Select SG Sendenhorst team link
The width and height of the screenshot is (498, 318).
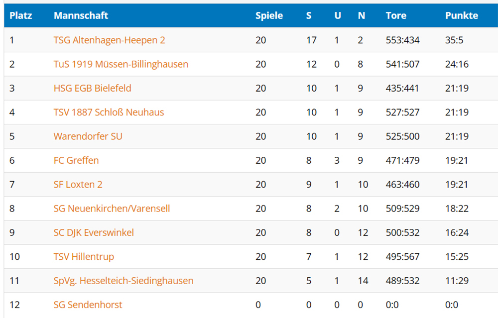tap(88, 305)
